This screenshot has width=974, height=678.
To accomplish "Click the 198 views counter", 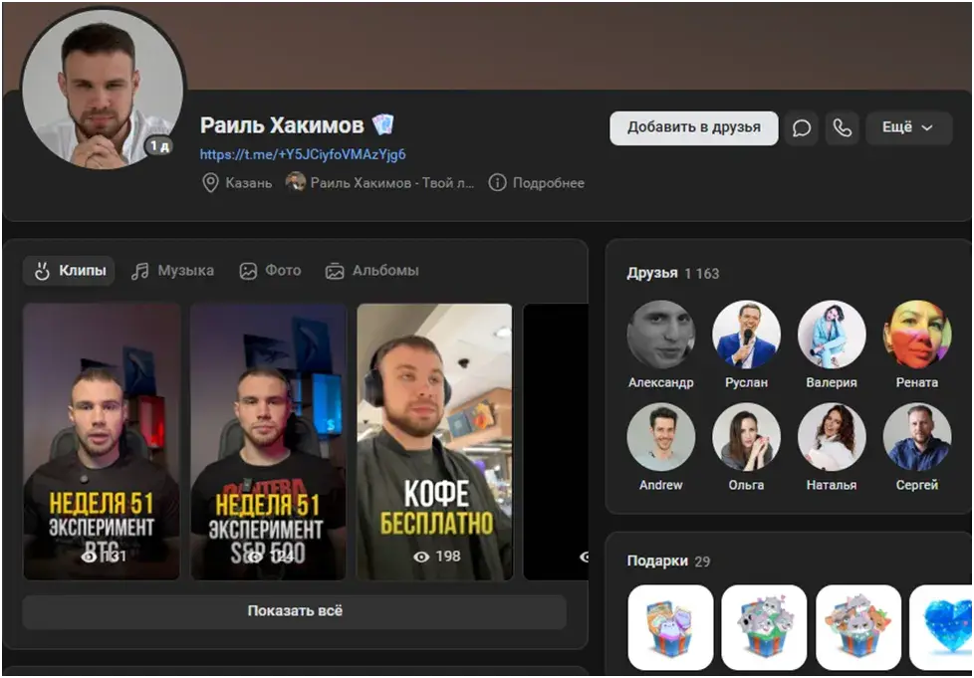I will [437, 557].
